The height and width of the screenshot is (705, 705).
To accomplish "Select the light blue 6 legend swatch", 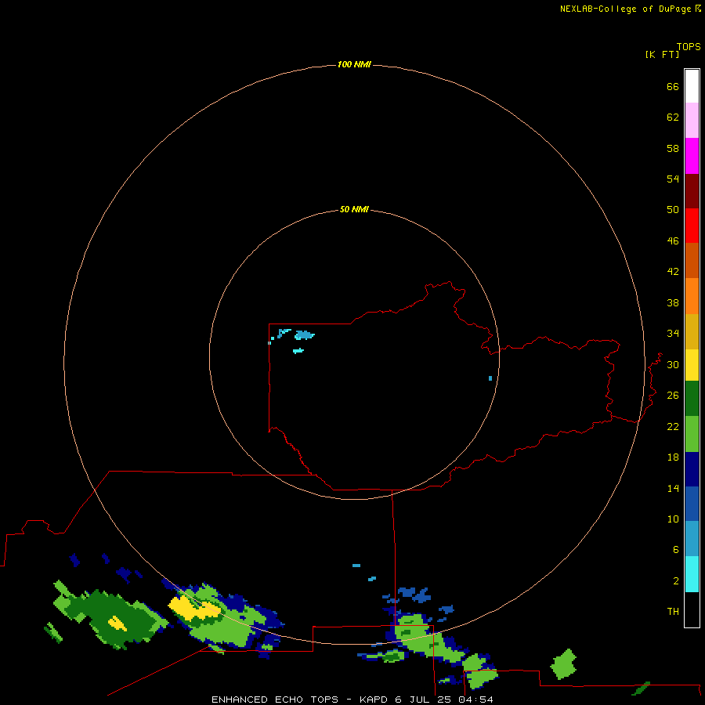I will point(692,539).
